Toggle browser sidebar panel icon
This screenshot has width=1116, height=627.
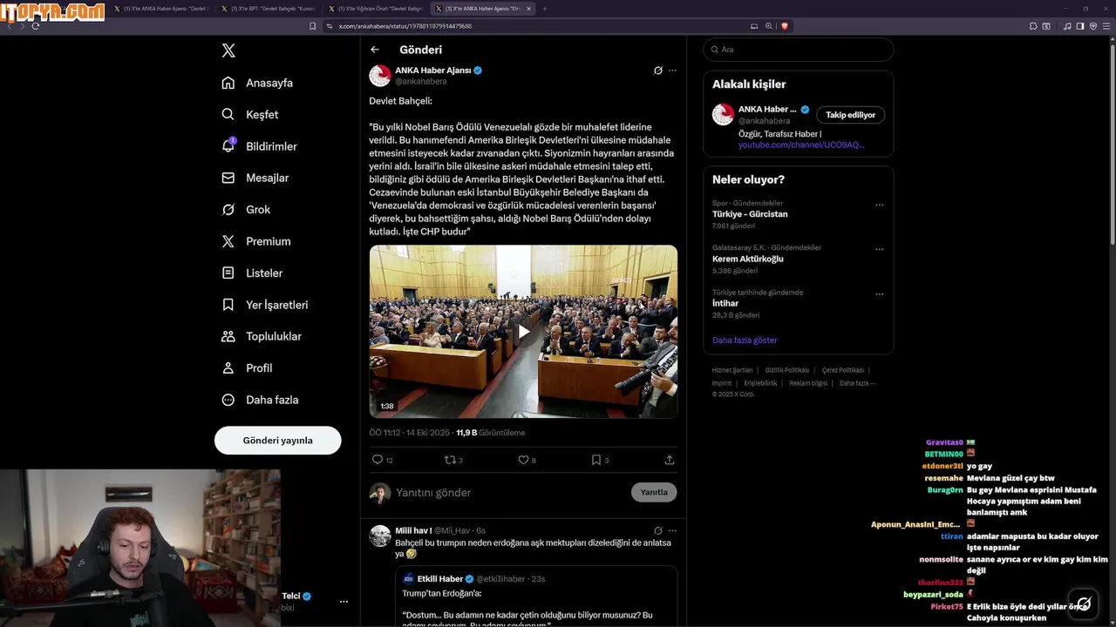point(1080,26)
